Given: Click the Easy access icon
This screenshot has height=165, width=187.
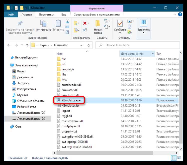Looking at the screenshot, I should click(106, 26).
